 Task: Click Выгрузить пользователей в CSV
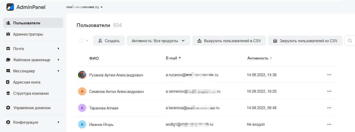click(x=229, y=41)
